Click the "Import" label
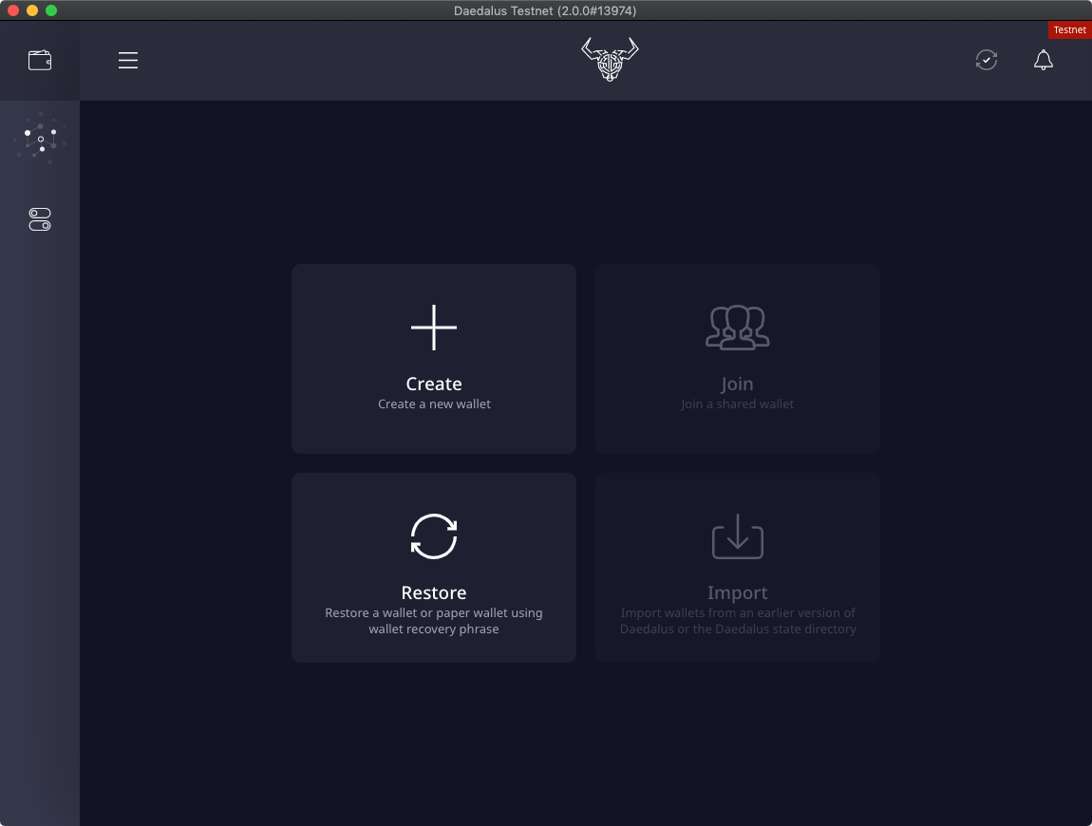The image size is (1092, 826). tap(737, 592)
